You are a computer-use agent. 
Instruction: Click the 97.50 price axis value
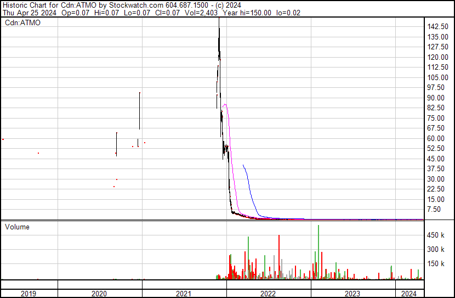click(436, 87)
